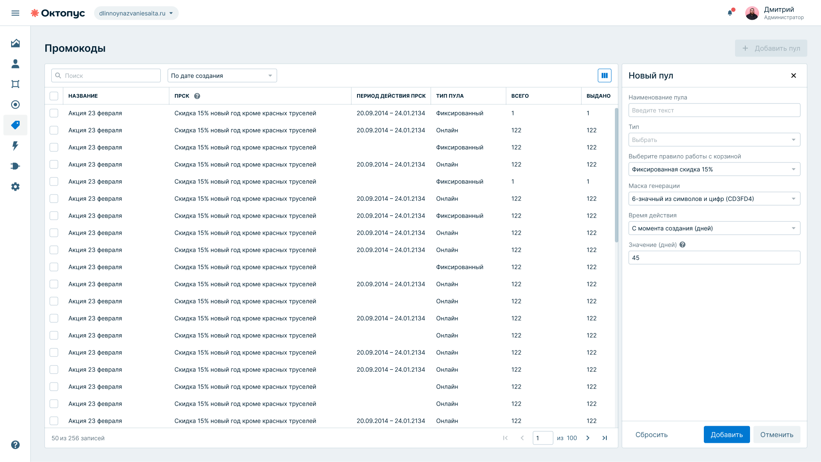Open the users sidebar icon

[x=15, y=64]
